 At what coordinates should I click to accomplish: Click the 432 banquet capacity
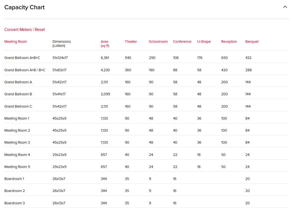pyautogui.click(x=248, y=58)
